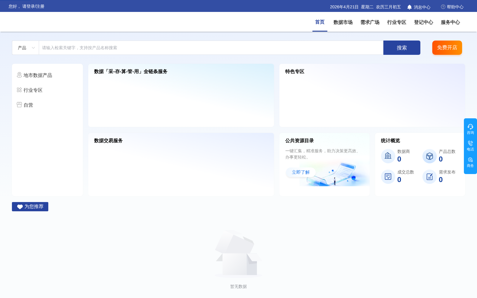Click the 暂无数据 empty state text
This screenshot has width=477, height=298.
point(238,286)
